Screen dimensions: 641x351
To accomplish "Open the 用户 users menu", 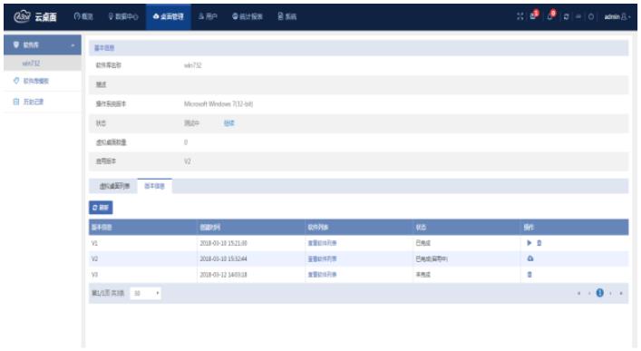I will click(x=208, y=16).
